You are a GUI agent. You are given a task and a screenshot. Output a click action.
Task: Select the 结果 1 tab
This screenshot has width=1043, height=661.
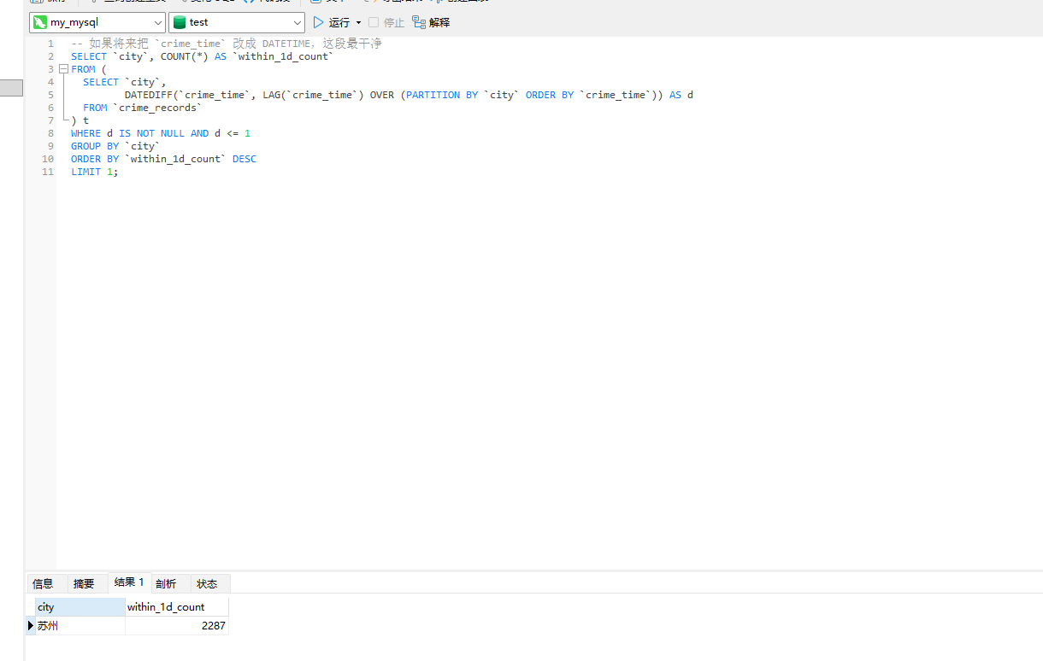click(129, 582)
